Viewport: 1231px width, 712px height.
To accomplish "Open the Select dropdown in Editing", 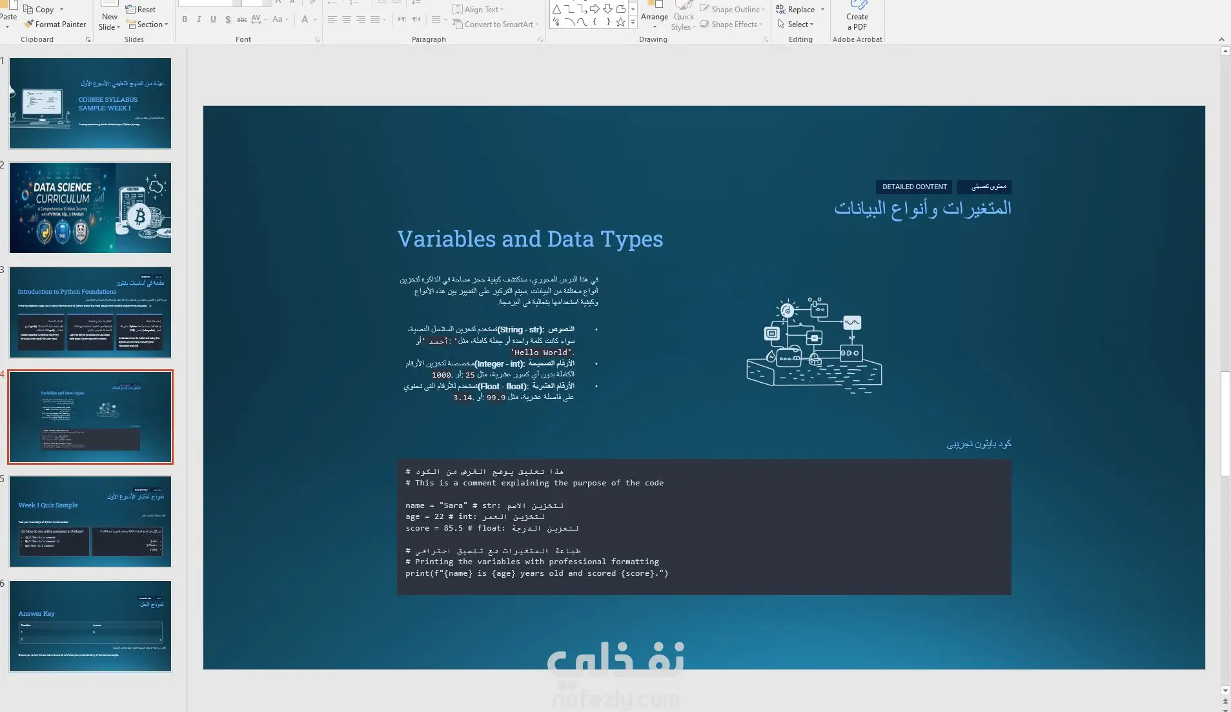I will click(796, 25).
